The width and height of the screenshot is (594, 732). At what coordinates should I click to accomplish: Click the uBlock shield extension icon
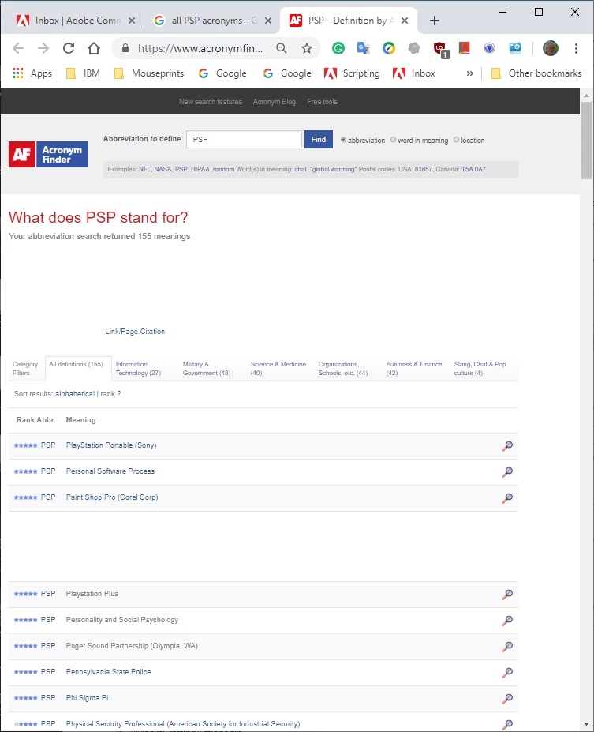tap(440, 49)
